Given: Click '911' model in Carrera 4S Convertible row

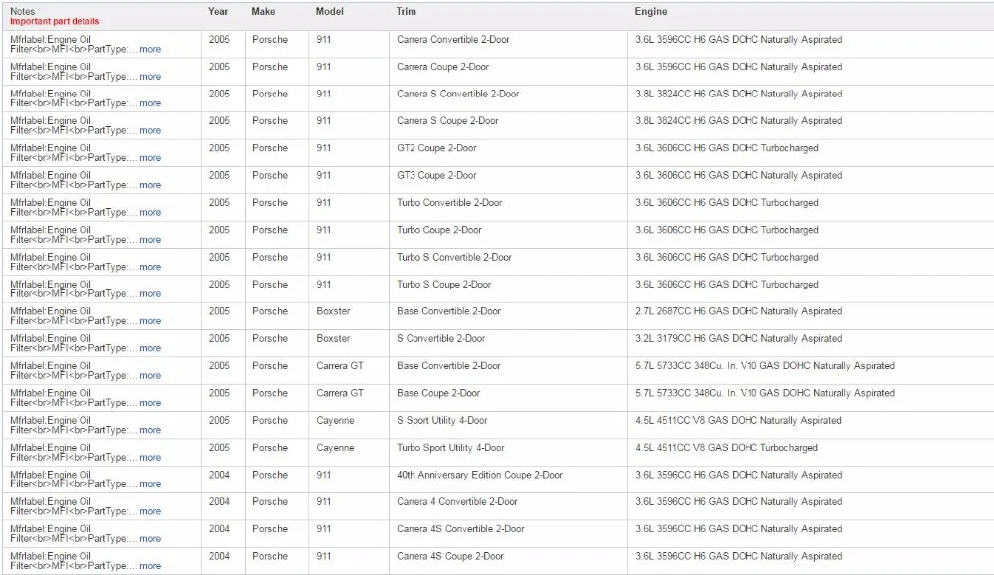Looking at the screenshot, I should pyautogui.click(x=323, y=529).
